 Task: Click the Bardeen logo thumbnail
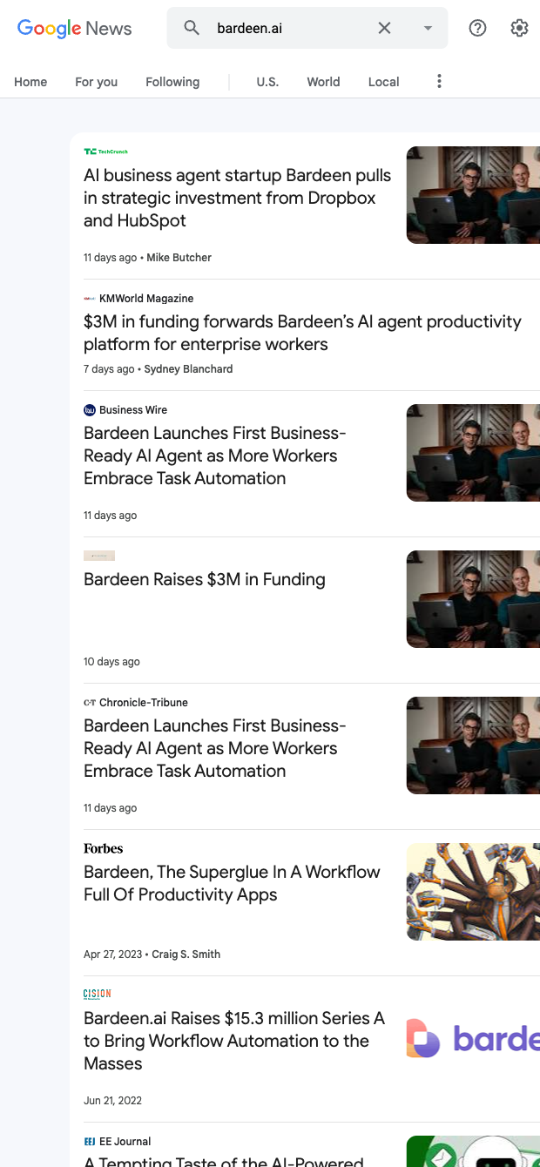[473, 1037]
